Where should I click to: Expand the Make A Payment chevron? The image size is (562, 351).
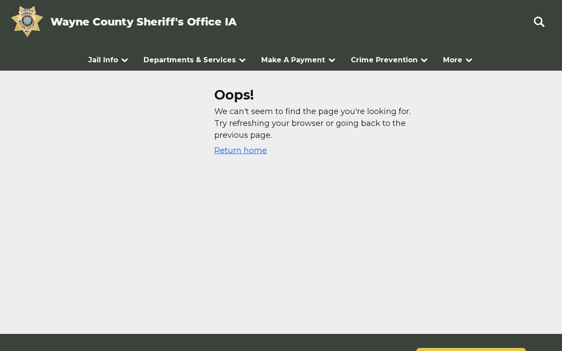pyautogui.click(x=332, y=60)
